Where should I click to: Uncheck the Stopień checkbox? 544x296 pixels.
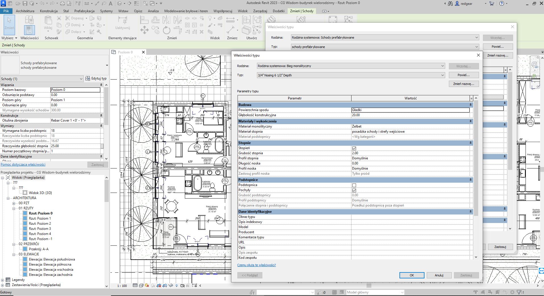[x=354, y=148]
